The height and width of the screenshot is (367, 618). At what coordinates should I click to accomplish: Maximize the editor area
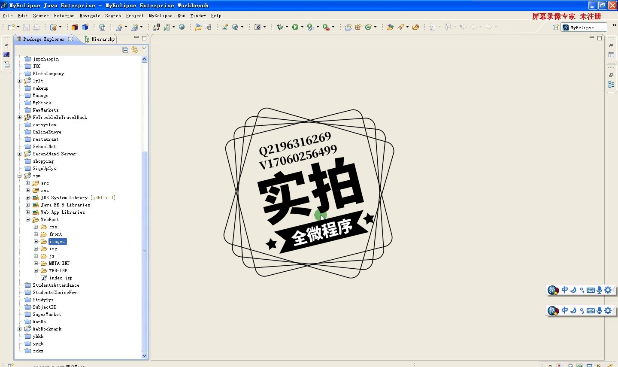click(x=600, y=38)
